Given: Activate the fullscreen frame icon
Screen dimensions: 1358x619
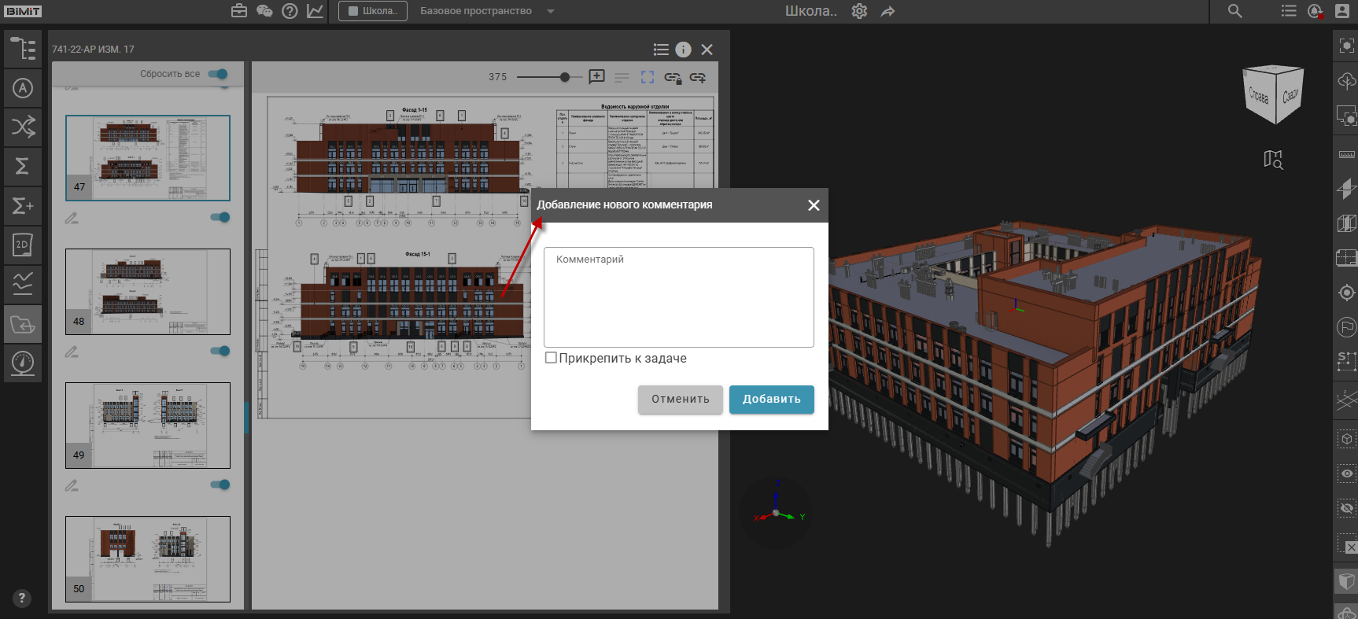Looking at the screenshot, I should [648, 77].
